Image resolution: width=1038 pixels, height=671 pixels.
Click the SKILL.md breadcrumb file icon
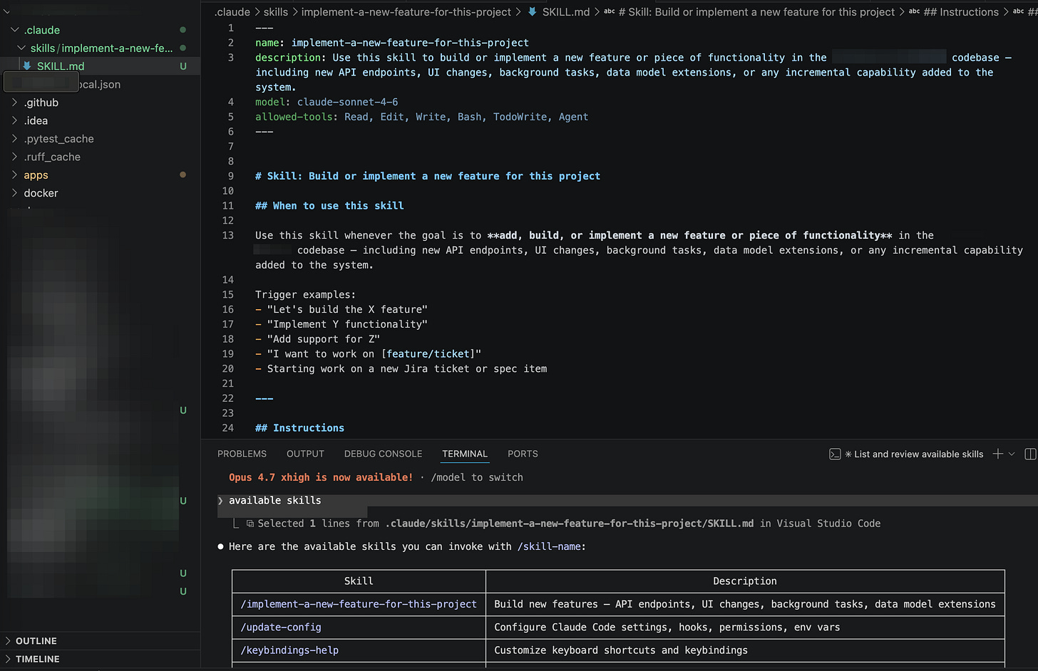click(532, 12)
